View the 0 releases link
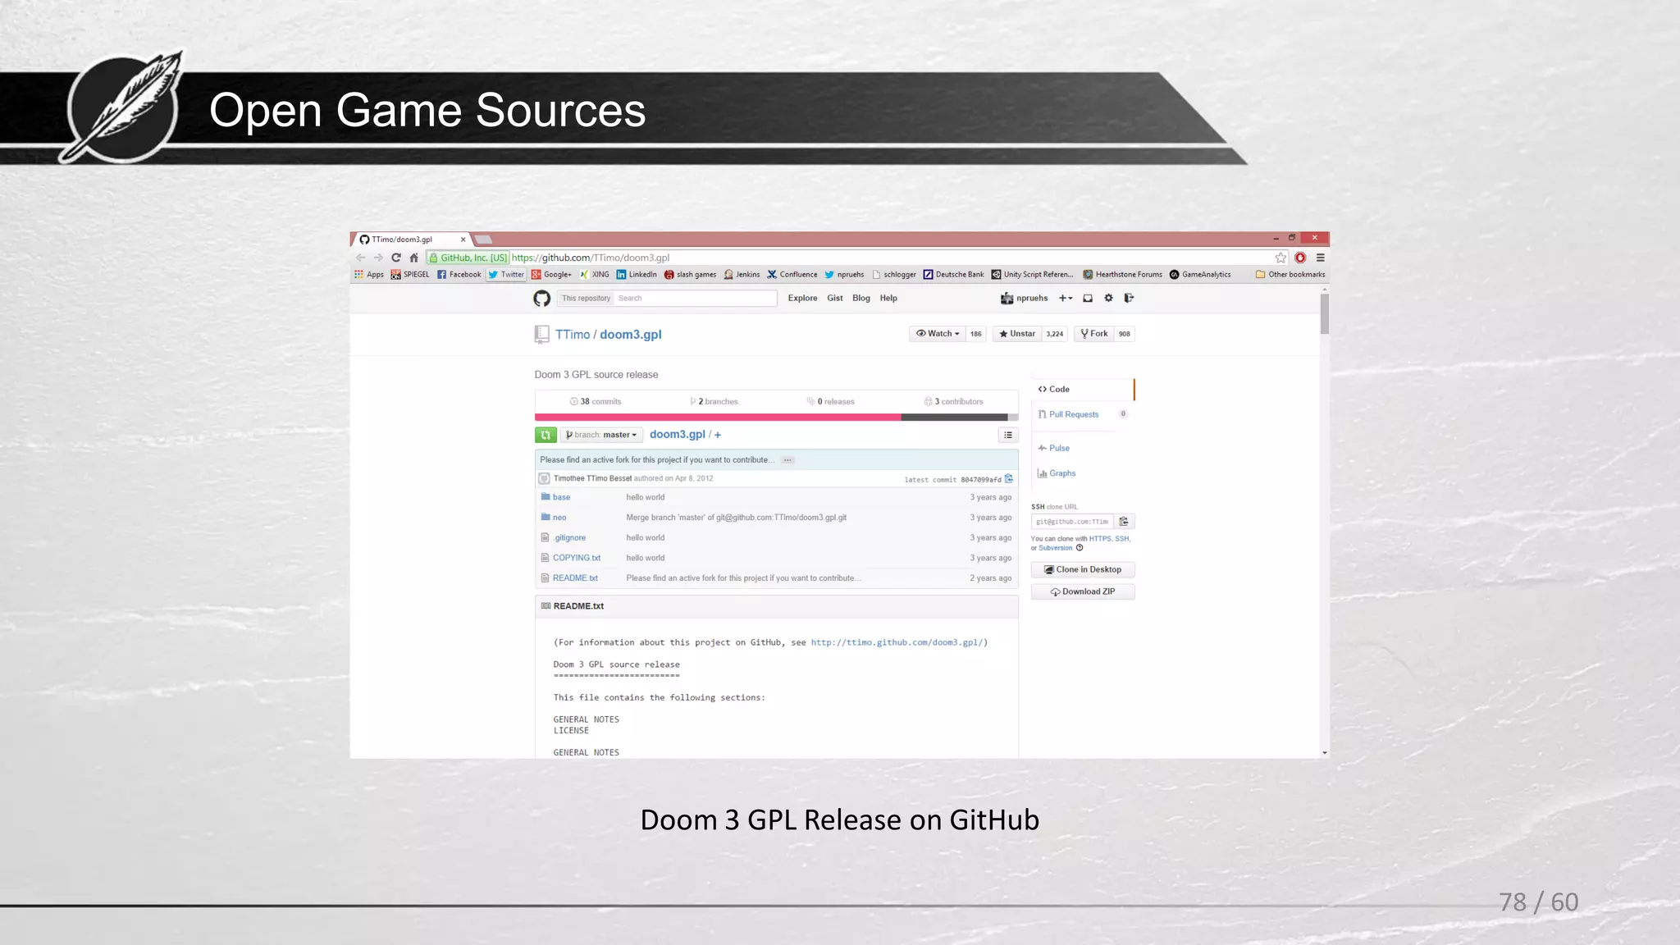Screen dimensions: 1680x945 tap(830, 402)
